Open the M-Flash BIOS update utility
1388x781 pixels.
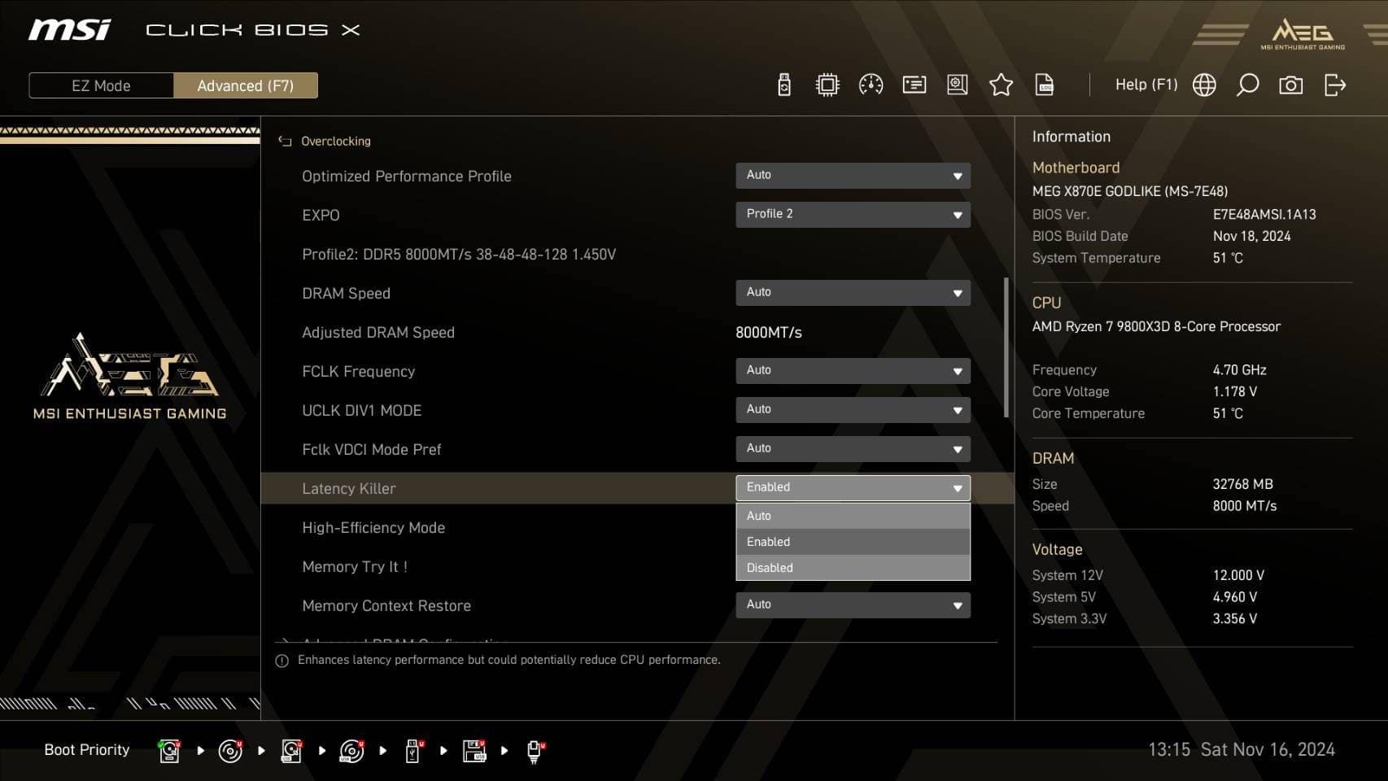pyautogui.click(x=783, y=84)
